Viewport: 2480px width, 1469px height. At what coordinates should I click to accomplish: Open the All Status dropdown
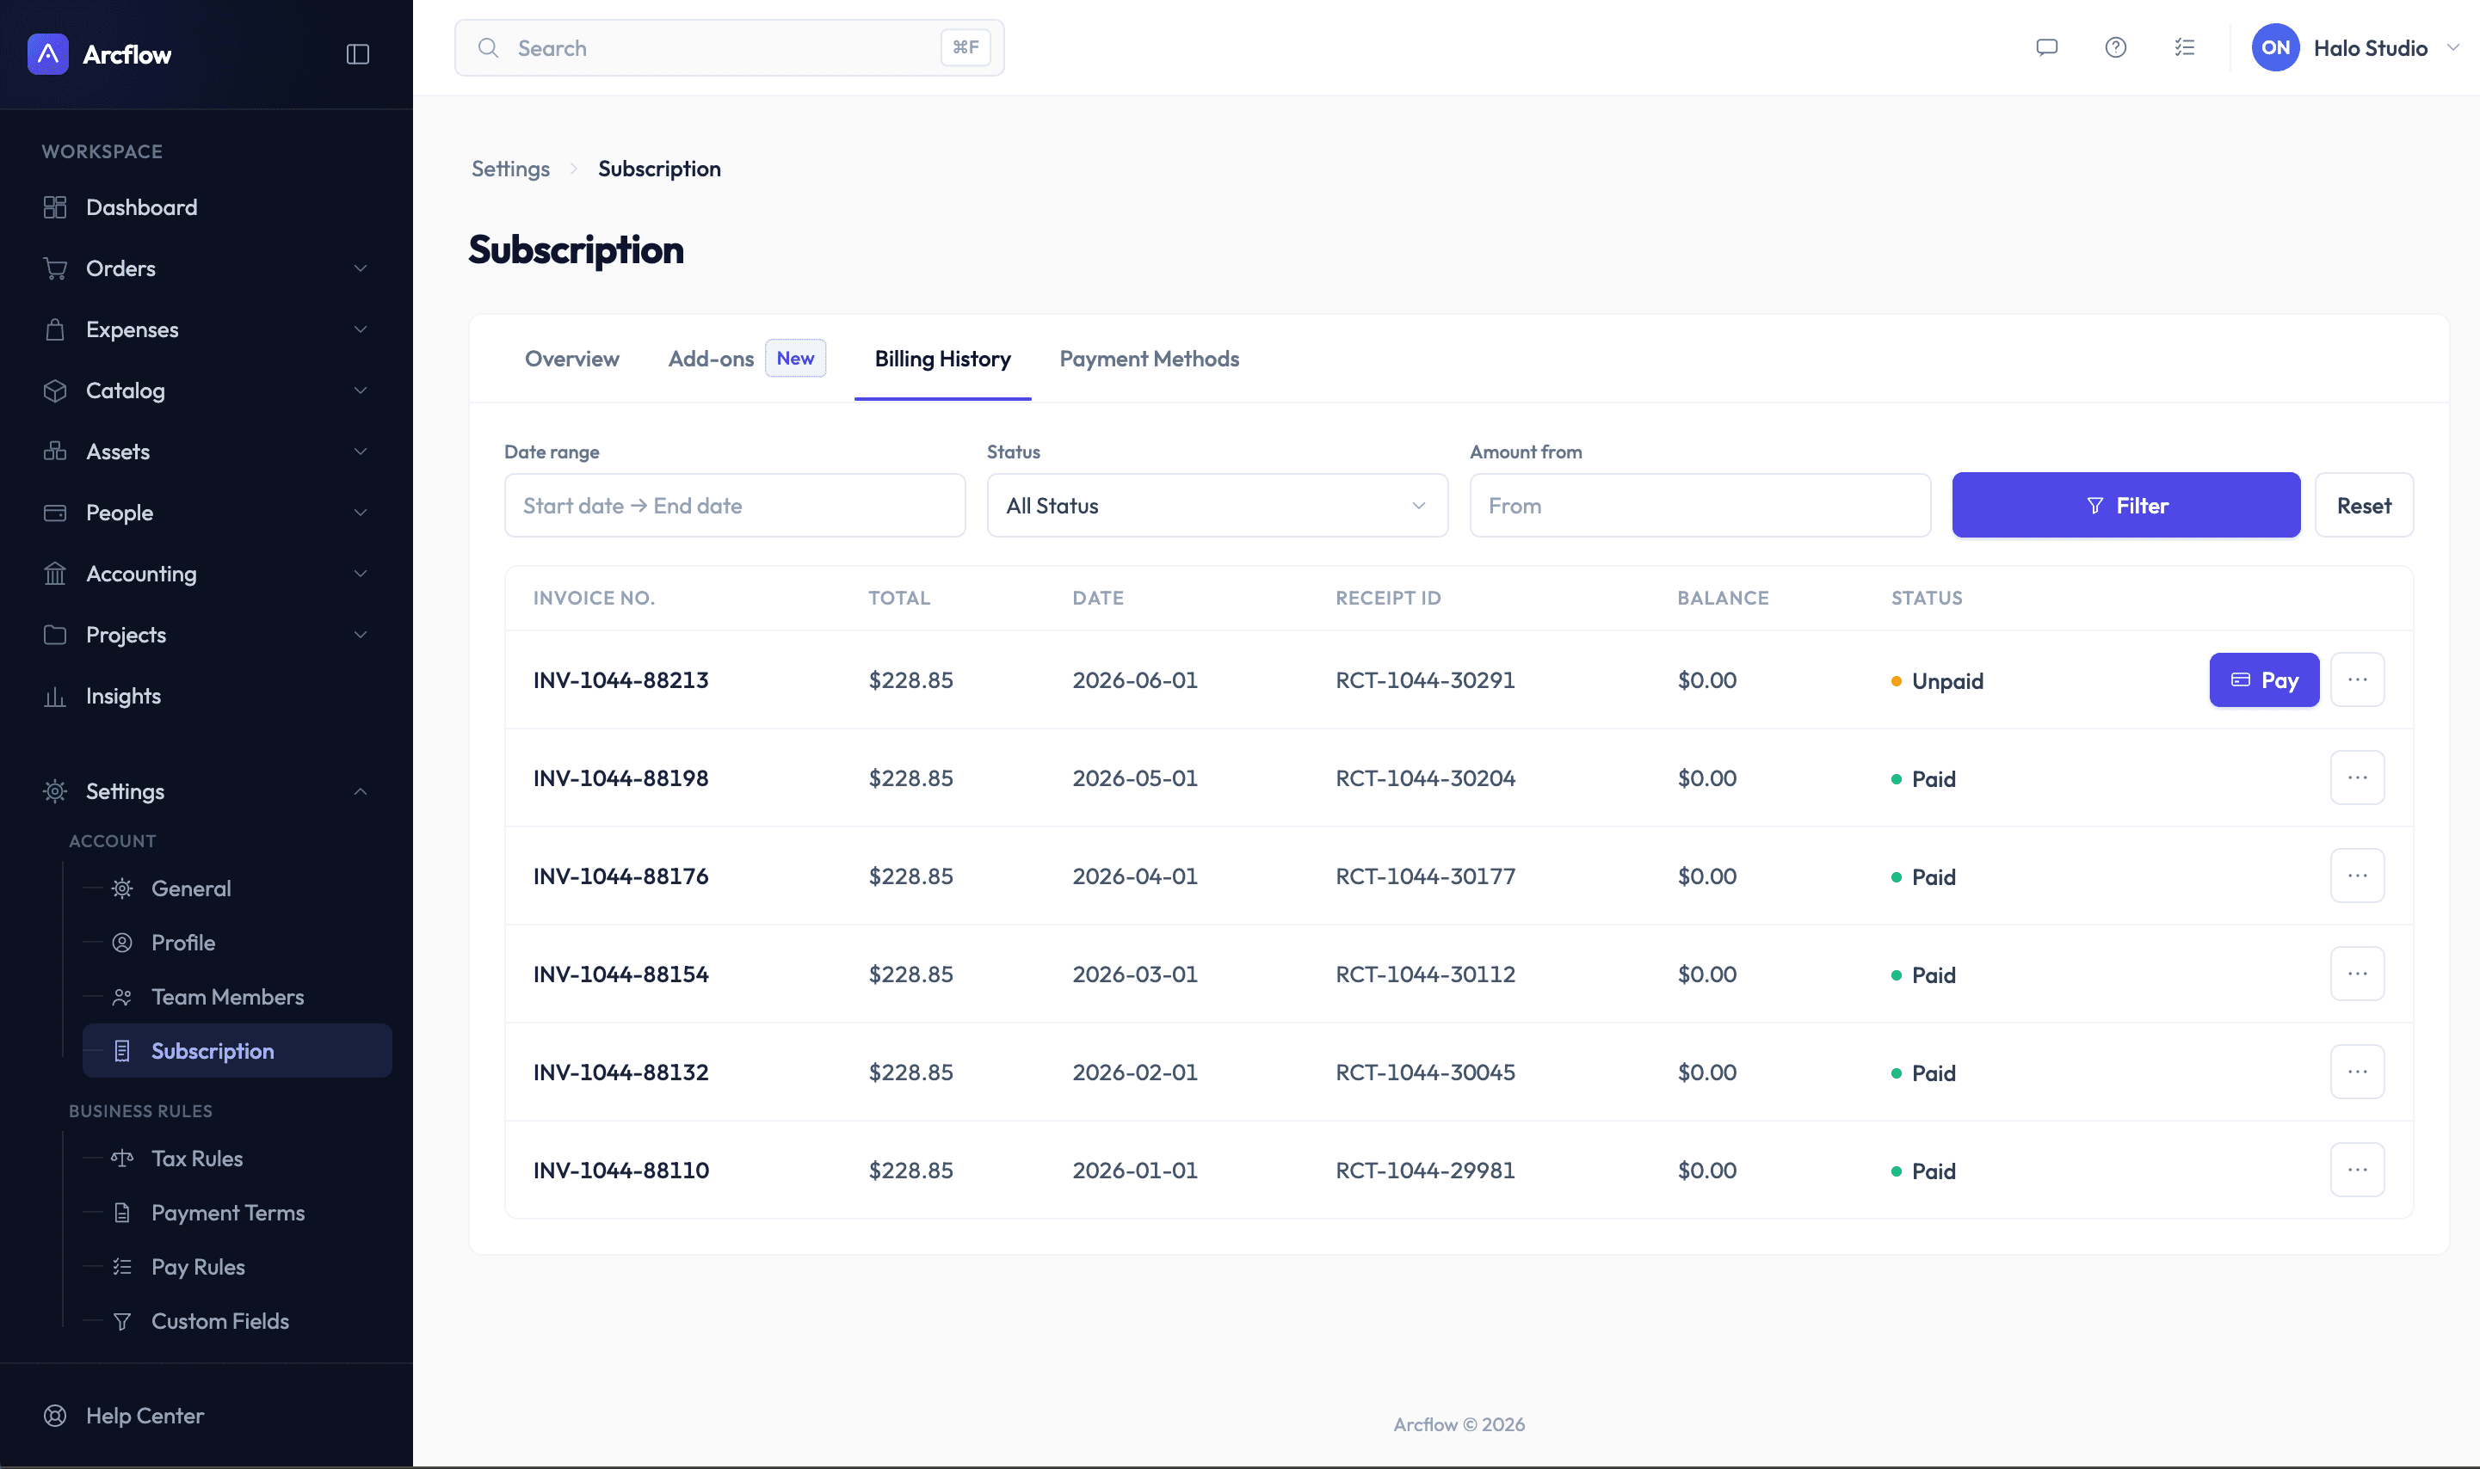(x=1218, y=506)
